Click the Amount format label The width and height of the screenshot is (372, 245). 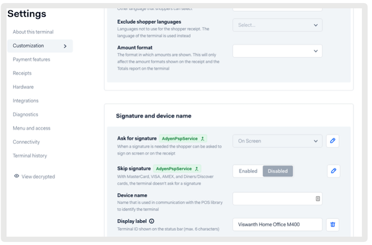(x=135, y=48)
